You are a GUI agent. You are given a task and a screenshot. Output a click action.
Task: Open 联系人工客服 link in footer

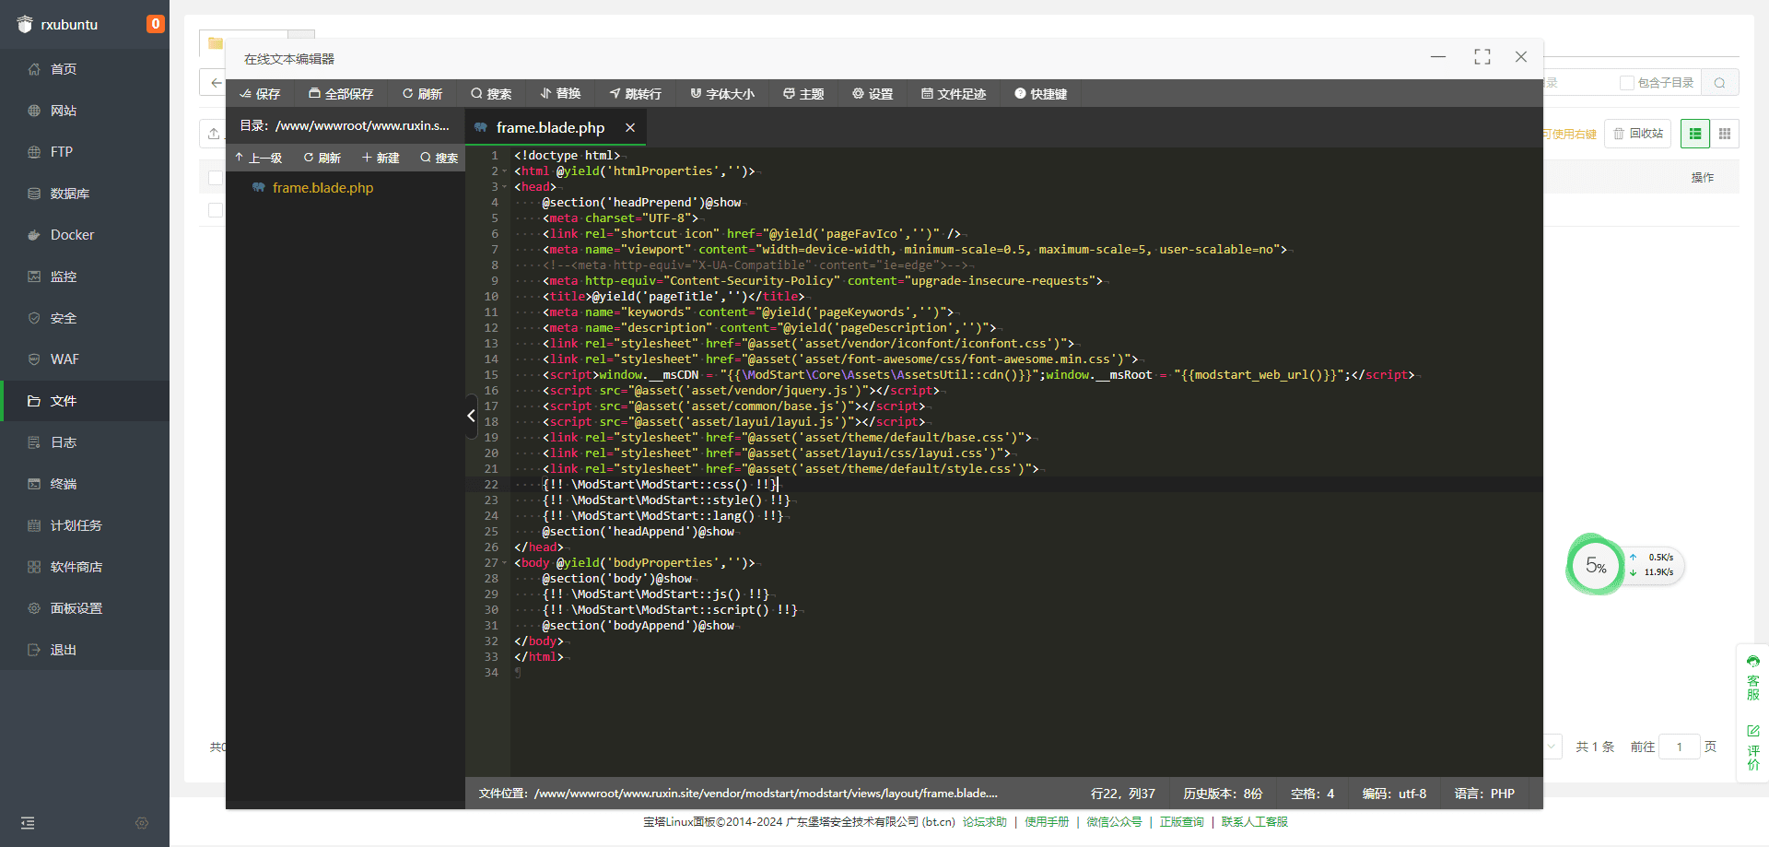1255,822
